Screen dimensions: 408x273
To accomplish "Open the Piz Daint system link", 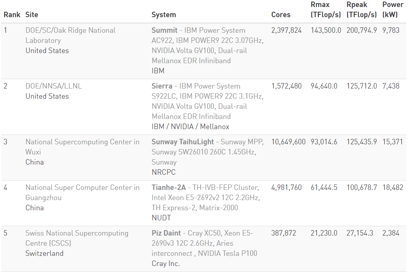I will pos(166,233).
